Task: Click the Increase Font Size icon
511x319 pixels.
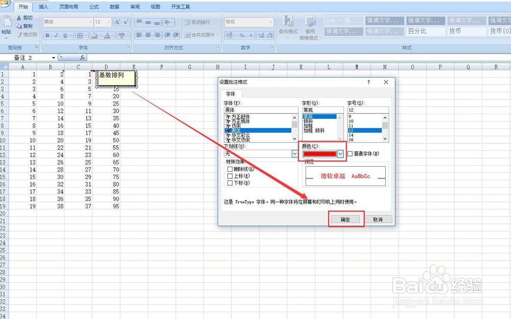Action: pos(118,22)
